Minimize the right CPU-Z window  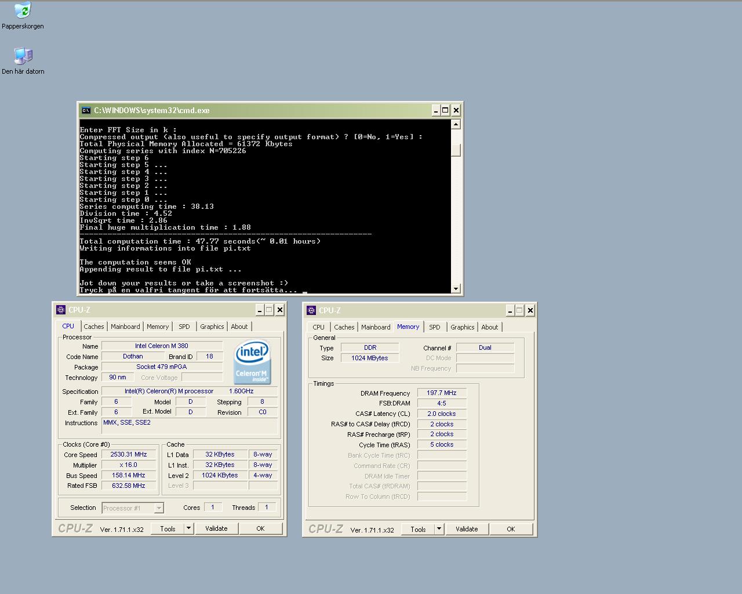point(510,310)
